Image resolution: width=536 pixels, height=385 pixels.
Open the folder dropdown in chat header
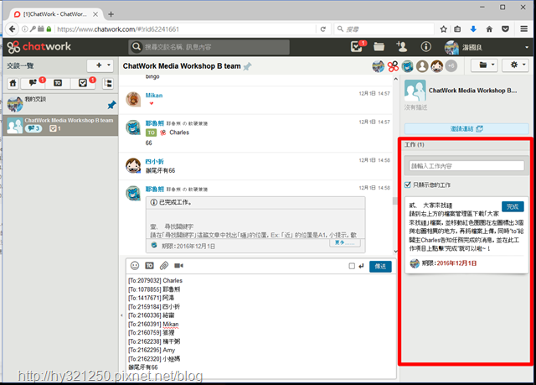click(x=484, y=65)
